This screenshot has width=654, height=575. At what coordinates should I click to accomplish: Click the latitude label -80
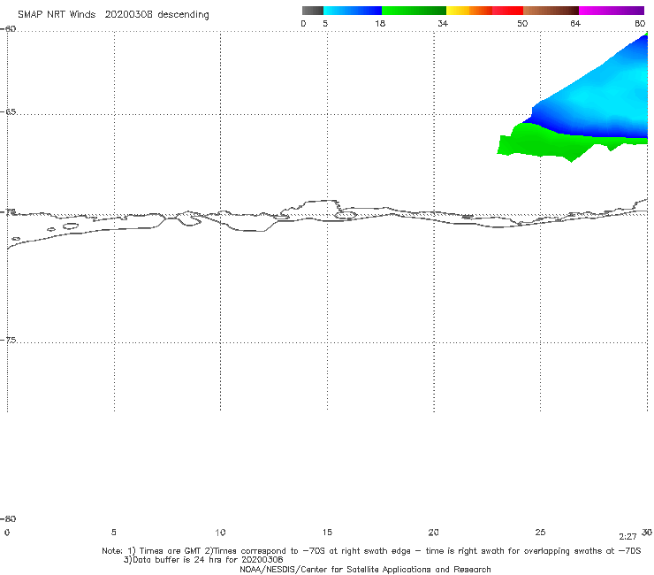[x=8, y=519]
